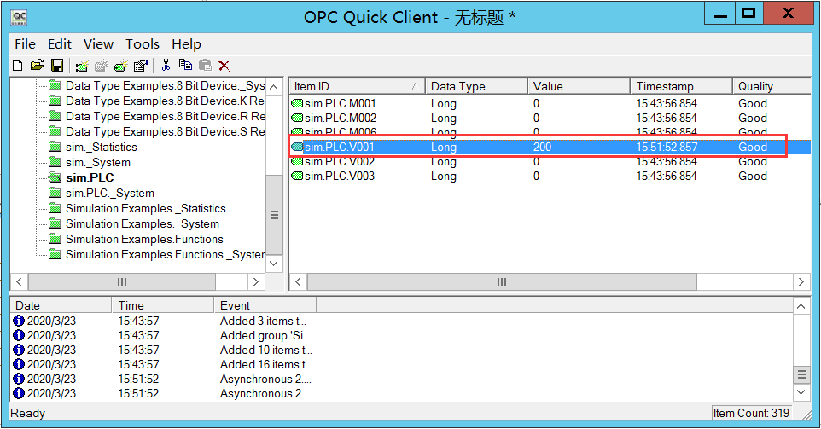
Task: Click the New Item tag icon
Action: (121, 66)
